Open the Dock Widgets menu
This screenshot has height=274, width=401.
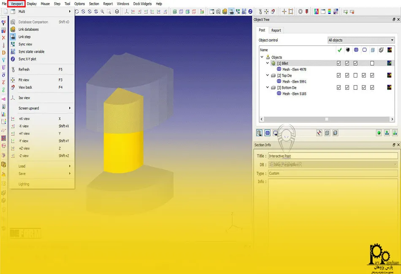pyautogui.click(x=142, y=3)
